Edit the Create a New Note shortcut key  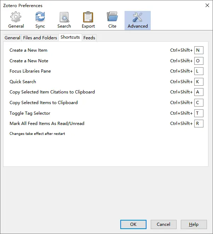(199, 61)
